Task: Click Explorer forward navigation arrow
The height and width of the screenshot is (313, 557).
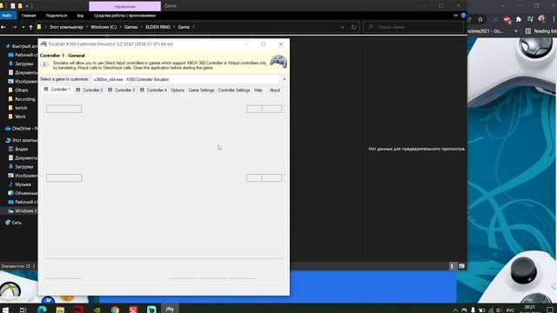Action: tap(14, 27)
